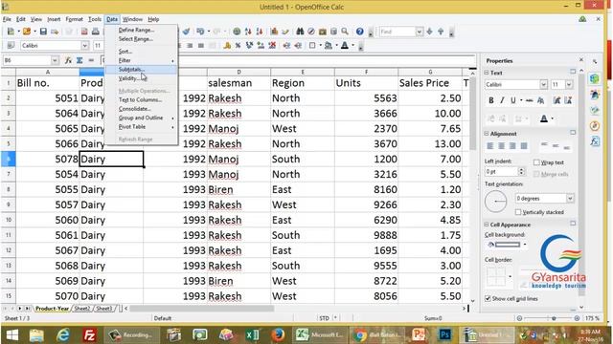Viewport: 613px width, 344px height.
Task: Open the 0 degrees orientation dropdown
Action: pos(570,199)
